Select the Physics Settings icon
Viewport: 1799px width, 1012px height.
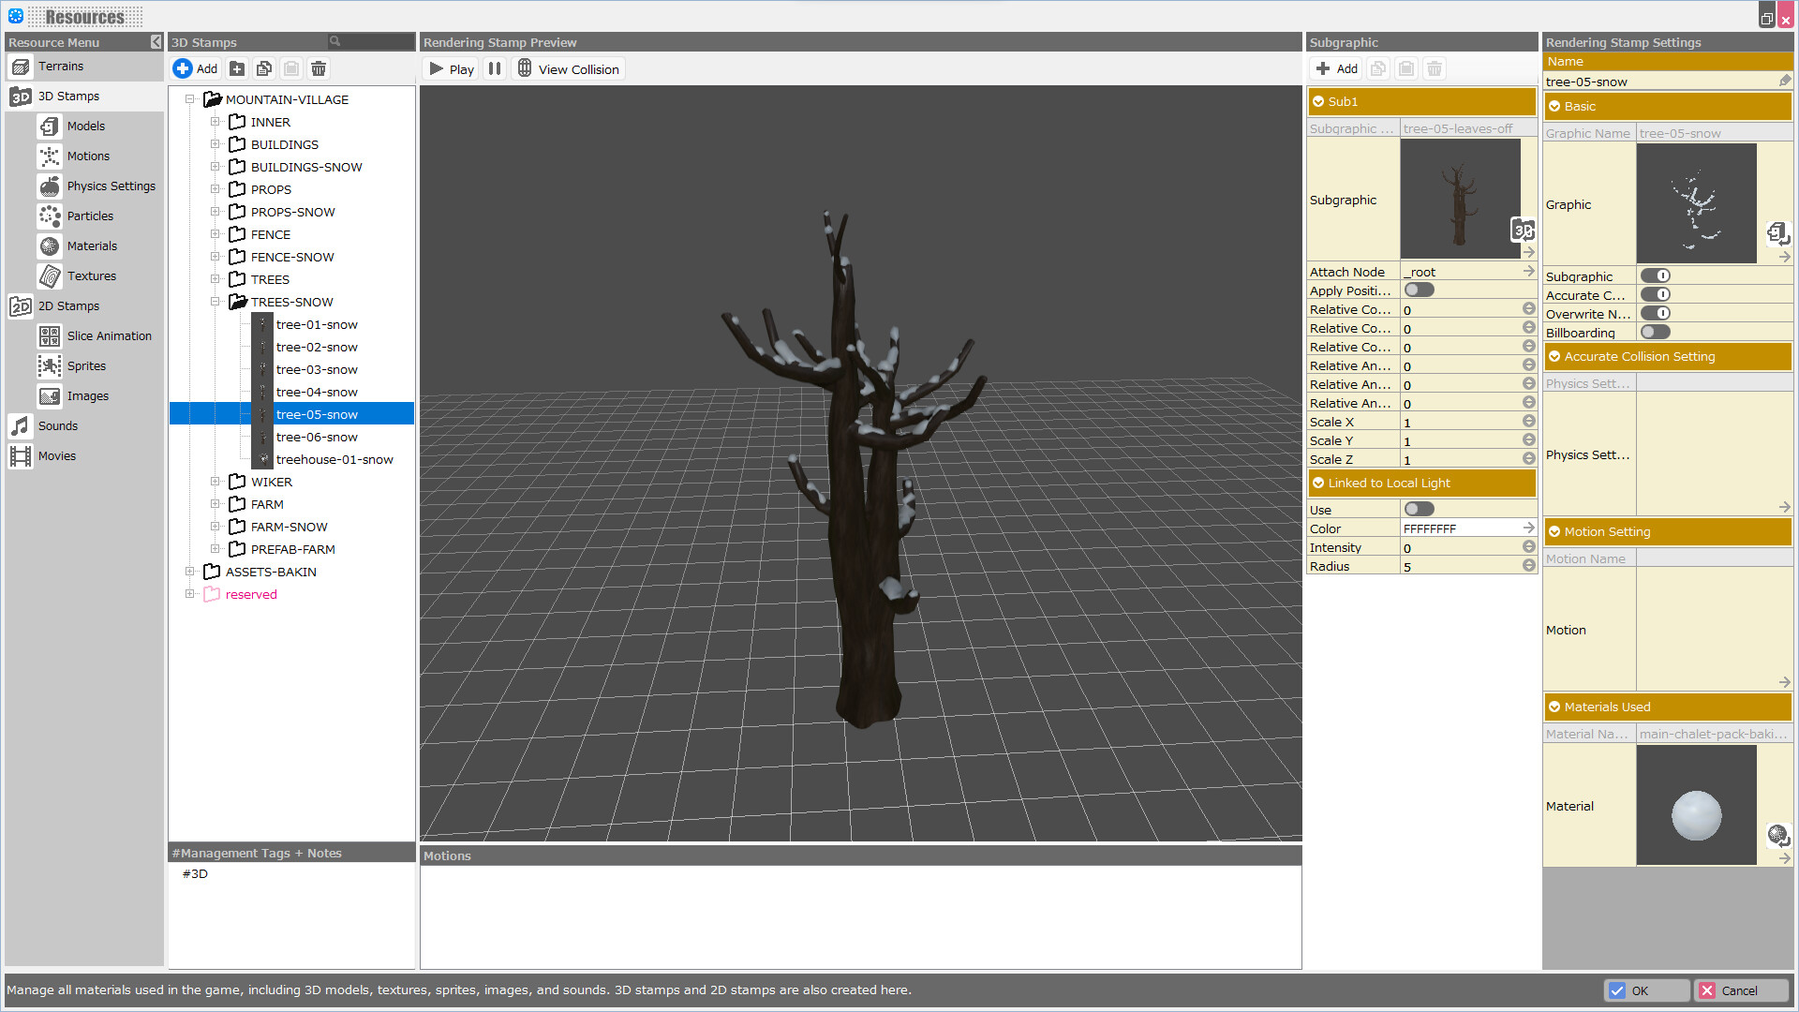pos(49,186)
